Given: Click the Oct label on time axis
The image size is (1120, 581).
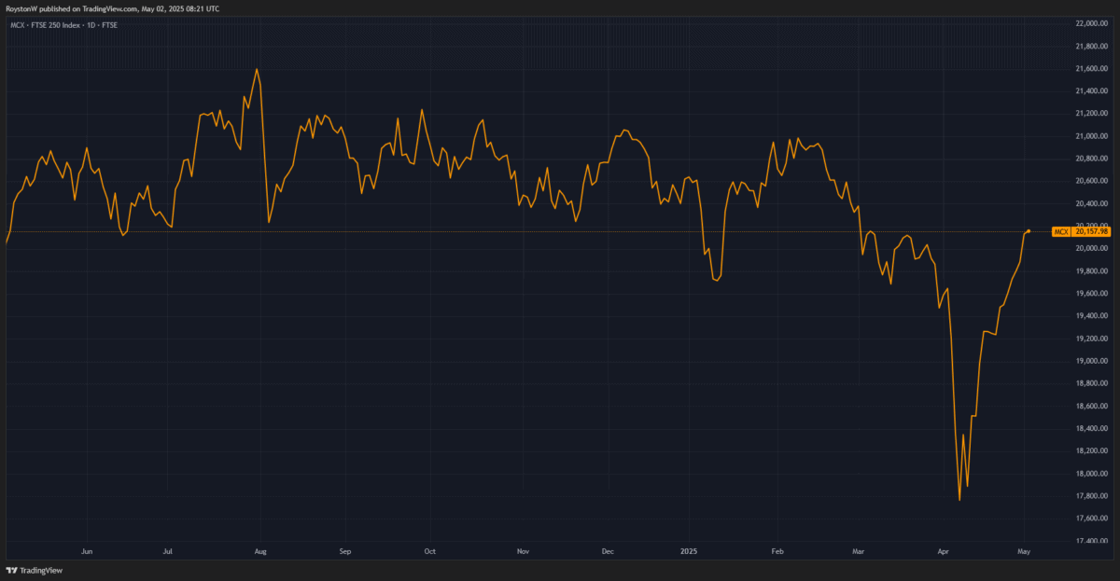Looking at the screenshot, I should (429, 552).
